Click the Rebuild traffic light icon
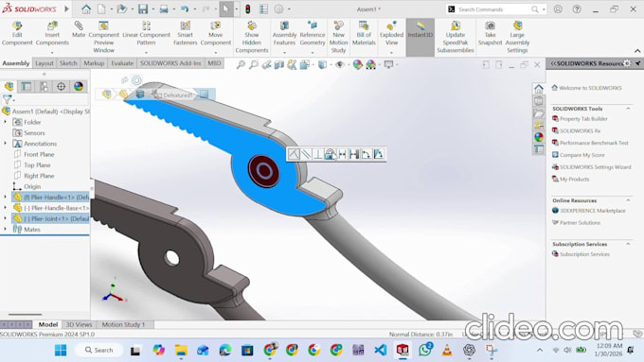This screenshot has height=362, width=644. (248, 9)
